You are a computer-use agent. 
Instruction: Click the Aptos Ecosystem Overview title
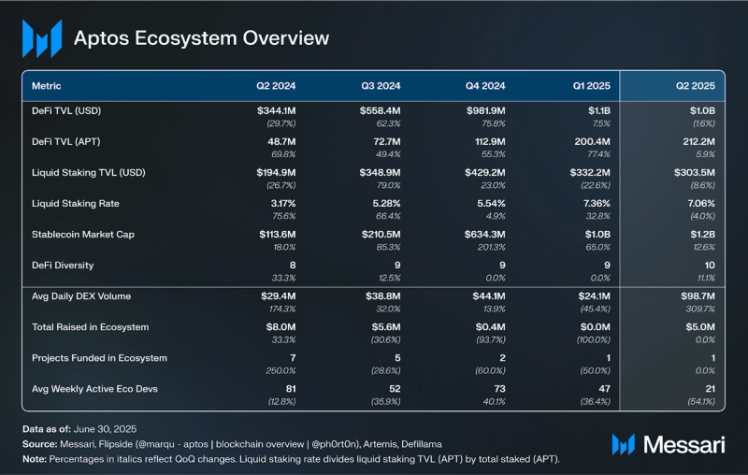point(201,38)
